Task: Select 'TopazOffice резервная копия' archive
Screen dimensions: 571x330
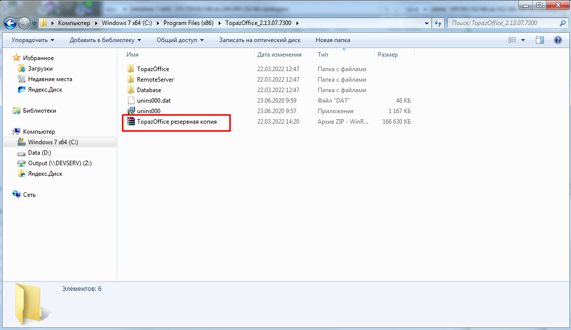Action: click(177, 122)
